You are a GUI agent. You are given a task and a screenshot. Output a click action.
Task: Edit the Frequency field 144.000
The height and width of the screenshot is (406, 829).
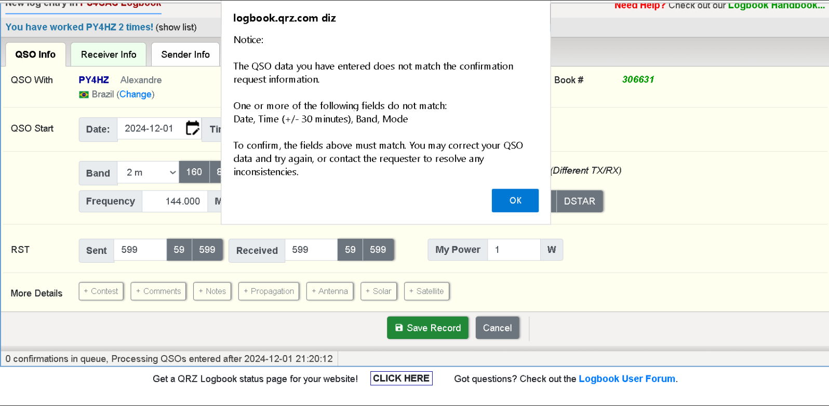pos(175,201)
